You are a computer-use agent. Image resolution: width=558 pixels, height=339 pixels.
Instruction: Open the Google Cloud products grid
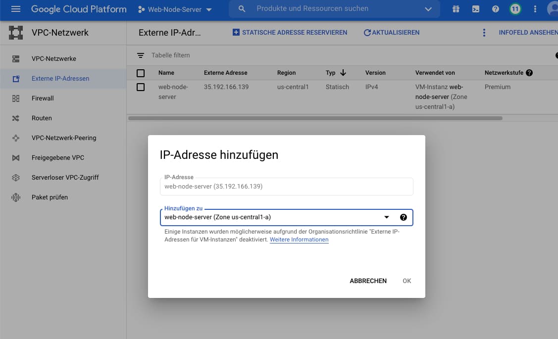(456, 8)
